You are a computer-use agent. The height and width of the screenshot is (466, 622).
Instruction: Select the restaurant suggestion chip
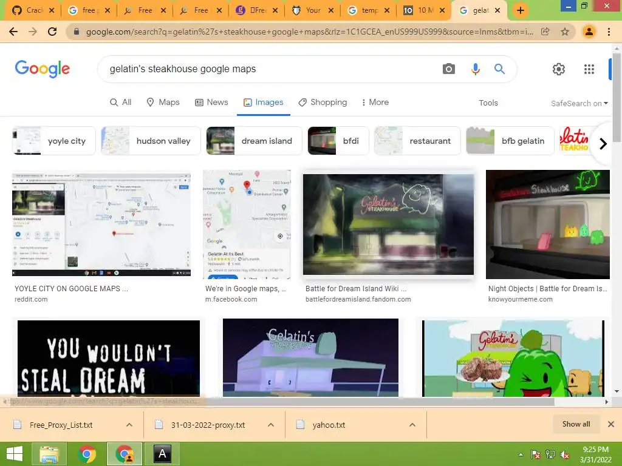417,141
